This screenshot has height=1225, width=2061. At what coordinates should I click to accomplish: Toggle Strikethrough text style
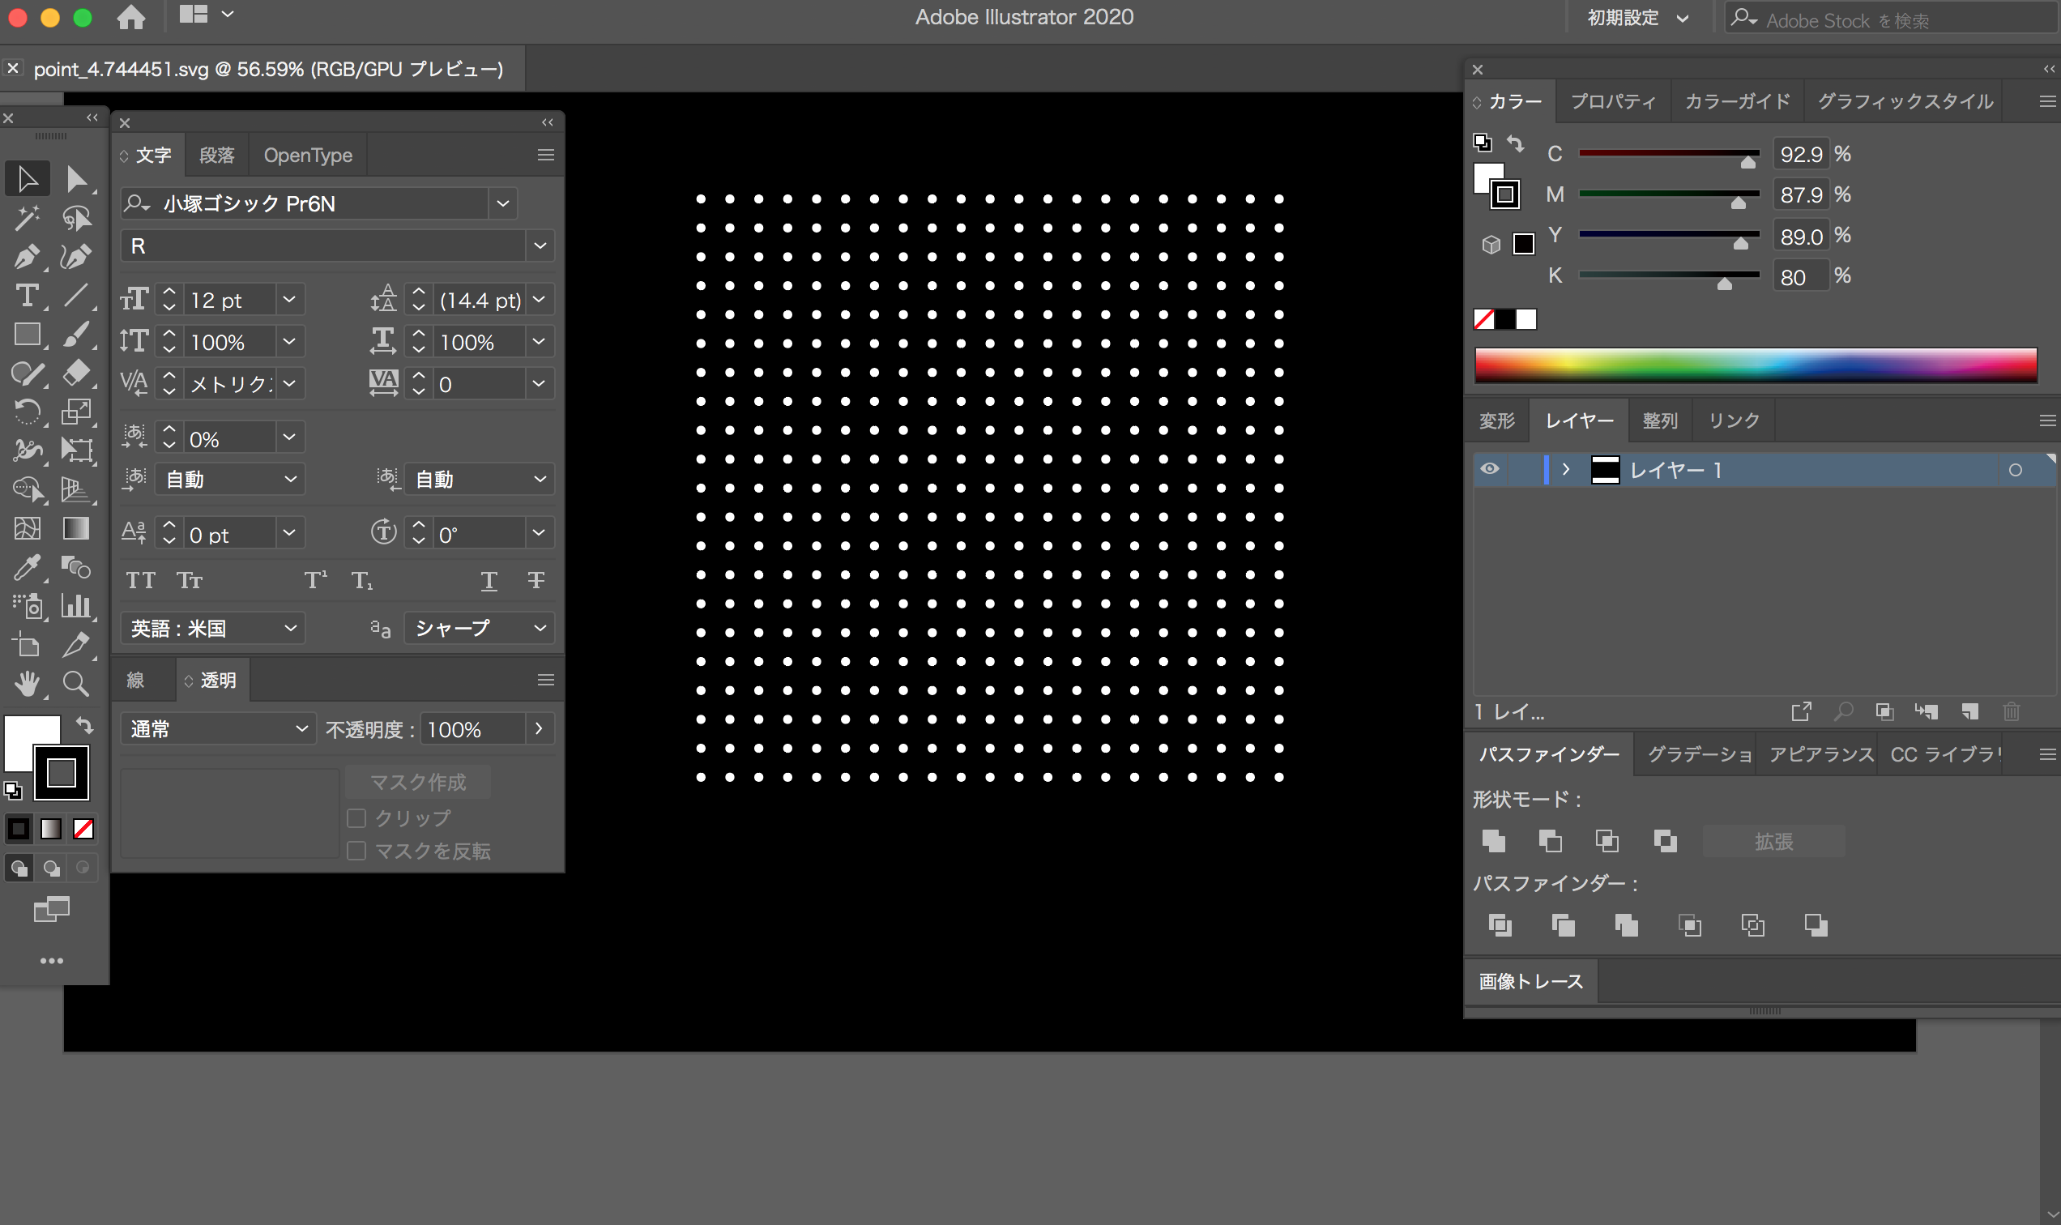pos(536,580)
